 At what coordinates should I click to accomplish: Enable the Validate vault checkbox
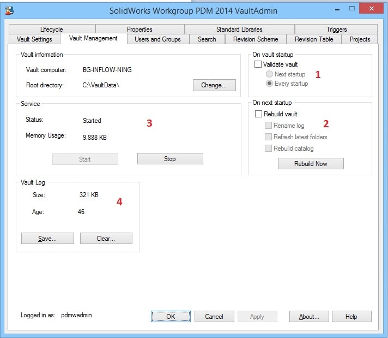(x=258, y=64)
